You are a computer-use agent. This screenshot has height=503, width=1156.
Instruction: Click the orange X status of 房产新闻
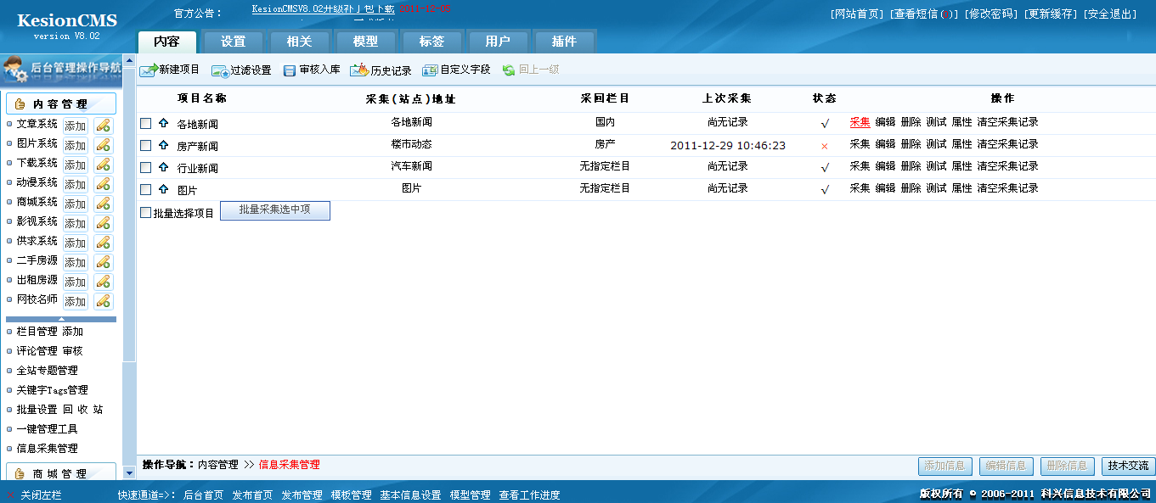tap(825, 146)
